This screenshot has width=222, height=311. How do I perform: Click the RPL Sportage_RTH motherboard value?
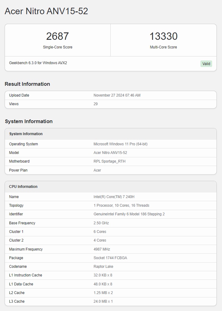click(109, 161)
